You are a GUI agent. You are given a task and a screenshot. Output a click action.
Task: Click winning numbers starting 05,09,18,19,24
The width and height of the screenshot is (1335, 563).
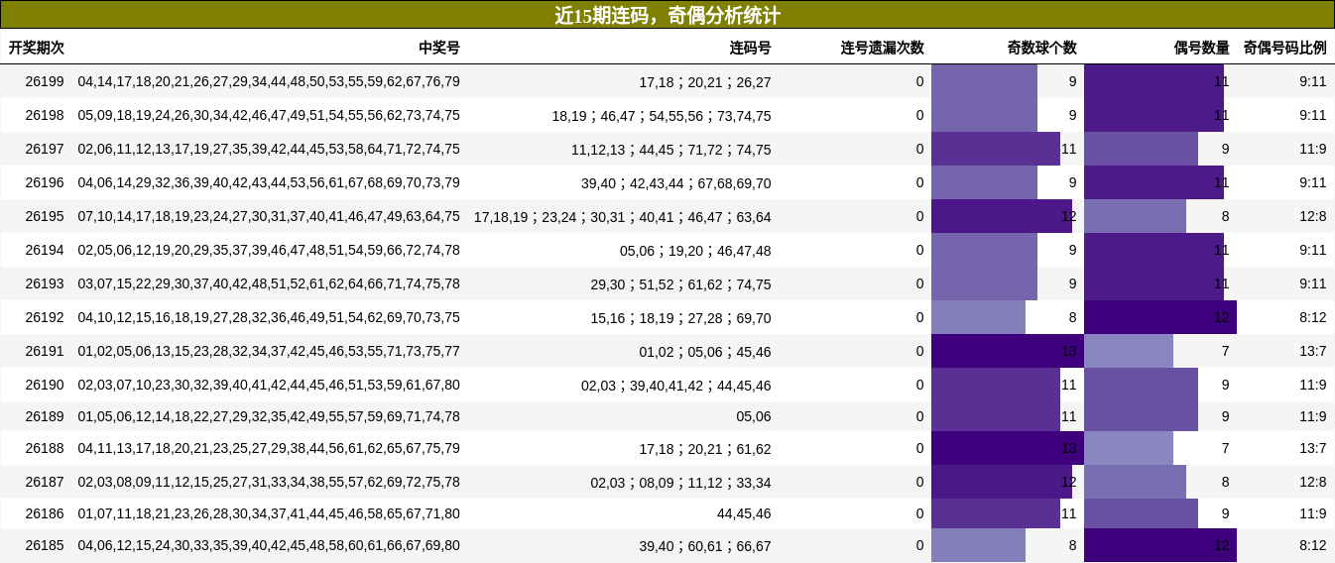(x=269, y=115)
